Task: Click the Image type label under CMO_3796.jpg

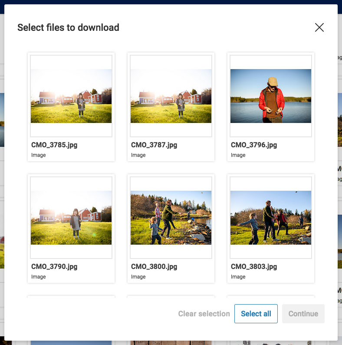Action: pos(238,155)
